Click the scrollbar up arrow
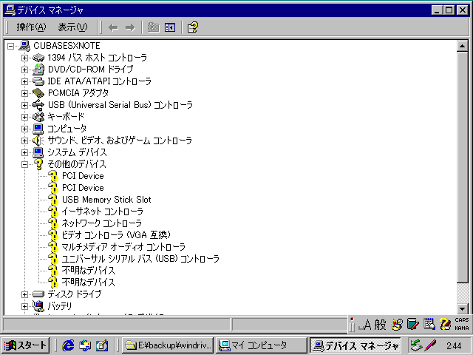 pyautogui.click(x=462, y=46)
